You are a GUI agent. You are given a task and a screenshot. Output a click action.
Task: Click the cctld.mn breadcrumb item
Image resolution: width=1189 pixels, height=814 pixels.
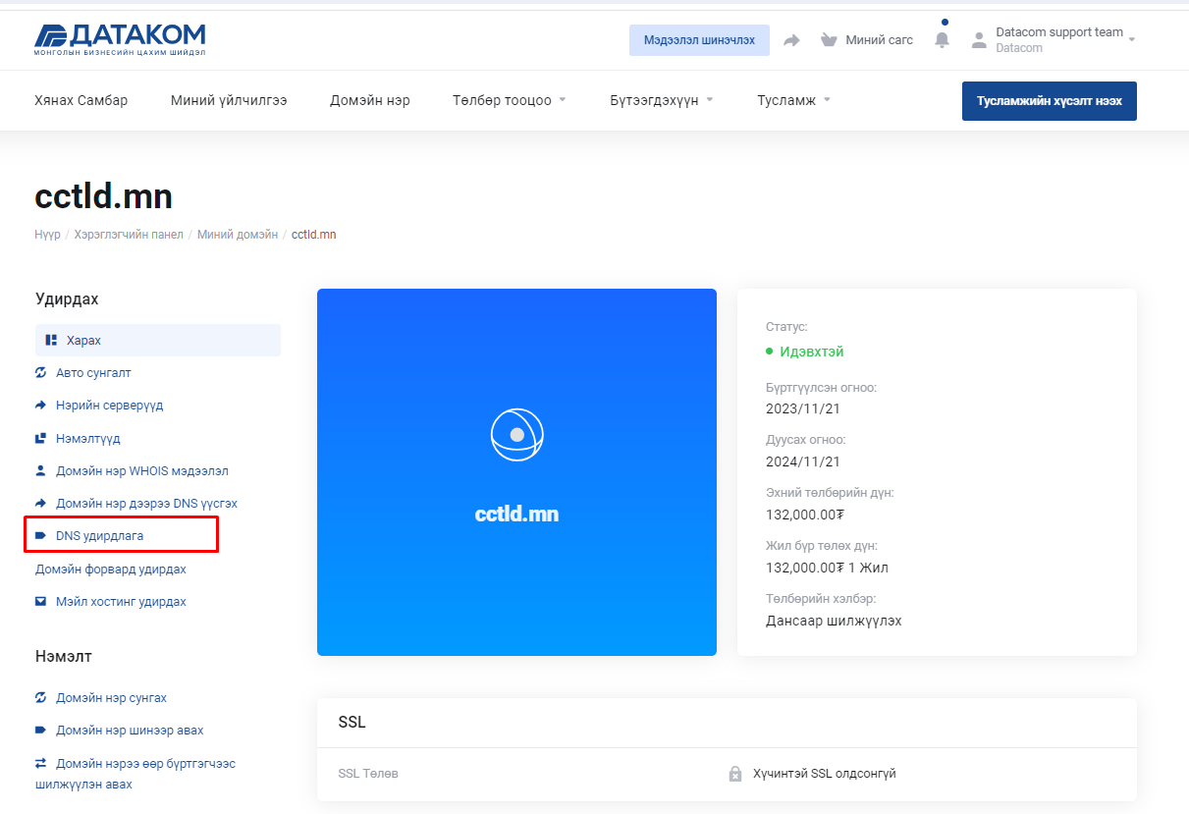tap(314, 235)
